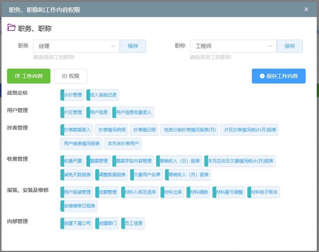Deselect the 材料出库 tag
Viewport: 319px width, 252px height.
tap(172, 192)
